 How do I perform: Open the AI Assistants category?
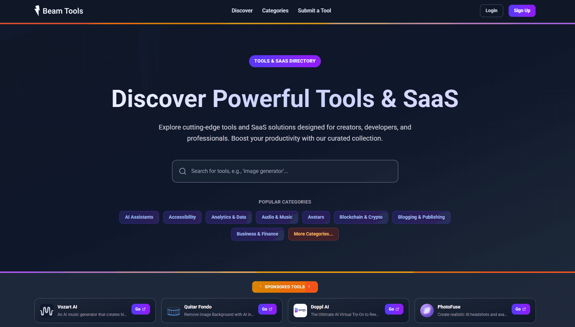click(139, 217)
